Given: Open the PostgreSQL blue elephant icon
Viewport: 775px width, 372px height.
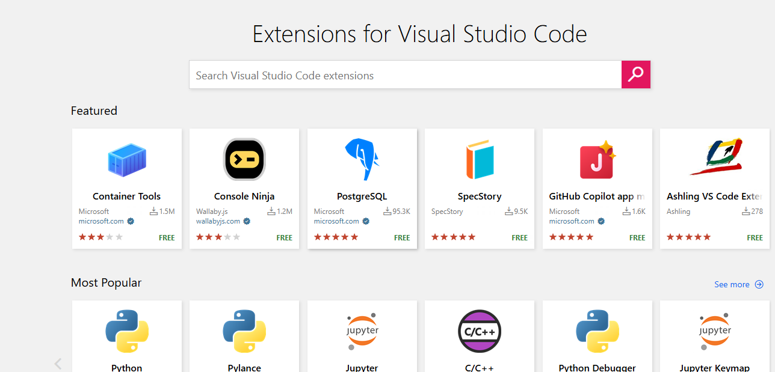Looking at the screenshot, I should (362, 159).
